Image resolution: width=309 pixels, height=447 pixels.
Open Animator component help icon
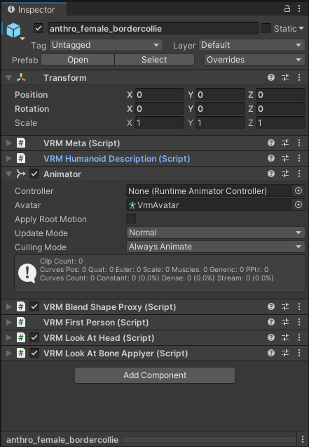click(x=271, y=174)
